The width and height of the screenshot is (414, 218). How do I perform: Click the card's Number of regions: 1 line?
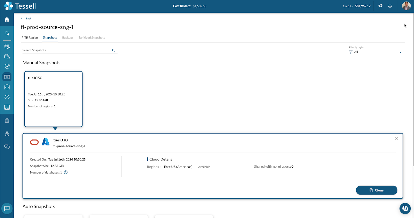tap(42, 106)
